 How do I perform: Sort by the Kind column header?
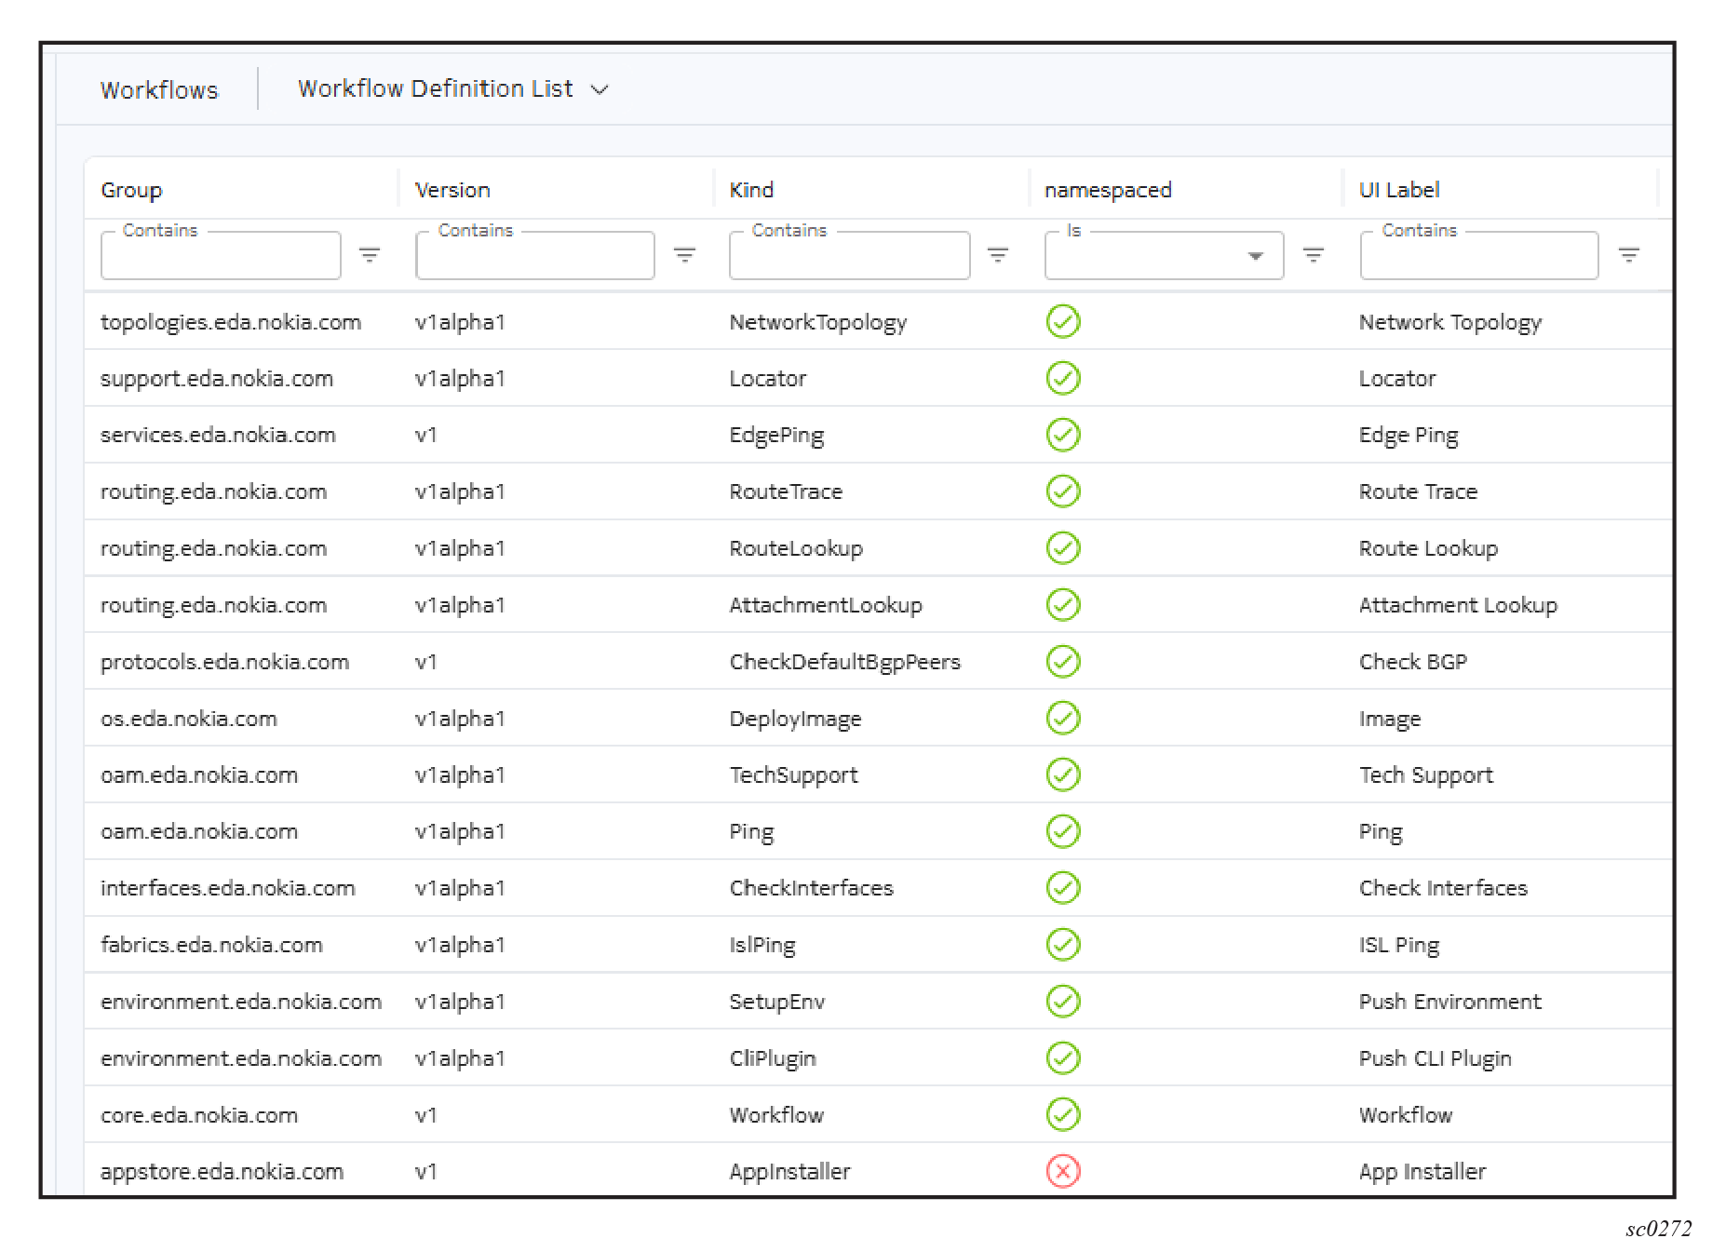751,190
